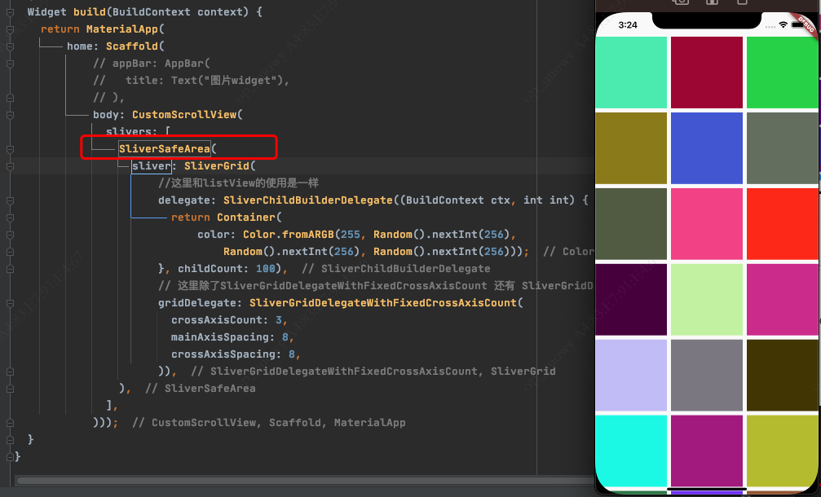Click the 3:24 clock in the simulator
The width and height of the screenshot is (821, 497).
[x=627, y=25]
